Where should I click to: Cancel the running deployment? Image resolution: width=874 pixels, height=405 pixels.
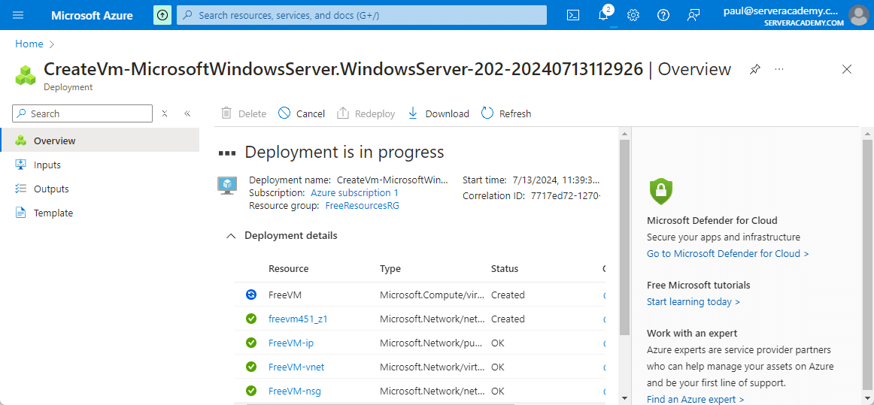302,113
